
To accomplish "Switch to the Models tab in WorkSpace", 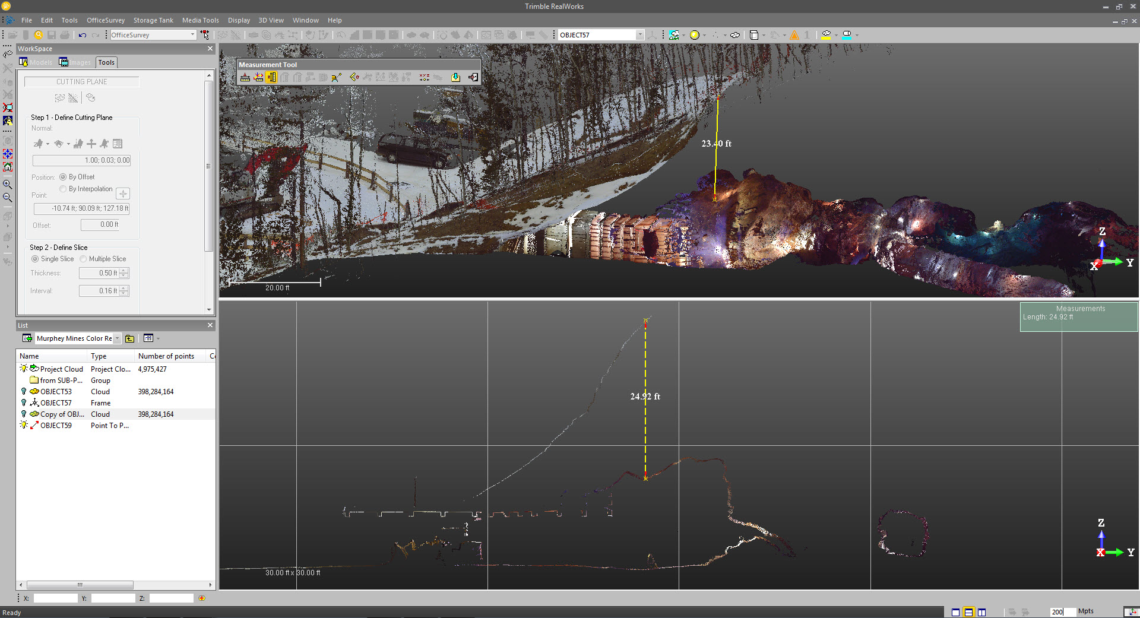I will 36,62.
